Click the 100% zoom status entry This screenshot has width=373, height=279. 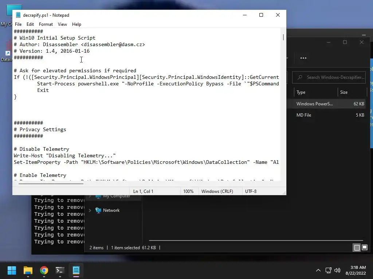188,191
